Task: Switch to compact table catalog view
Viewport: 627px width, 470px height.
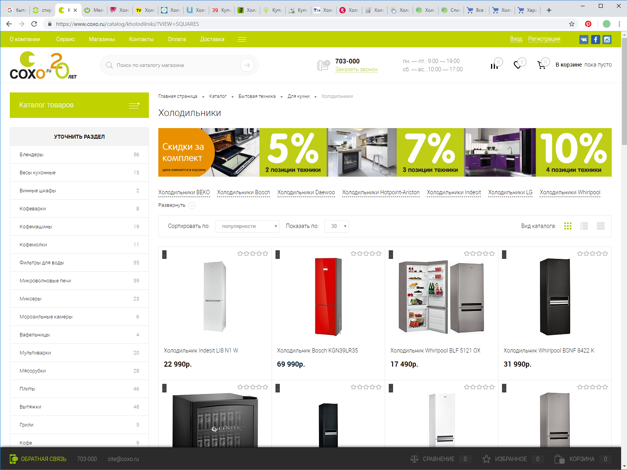Action: tap(601, 226)
